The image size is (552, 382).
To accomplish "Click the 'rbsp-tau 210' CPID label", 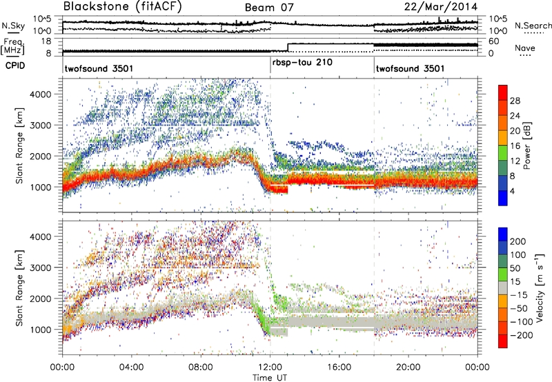I will [302, 62].
